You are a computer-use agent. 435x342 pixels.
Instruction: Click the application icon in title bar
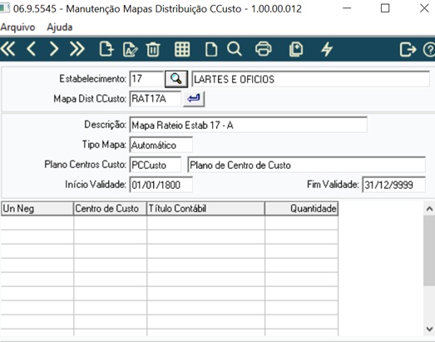5,8
